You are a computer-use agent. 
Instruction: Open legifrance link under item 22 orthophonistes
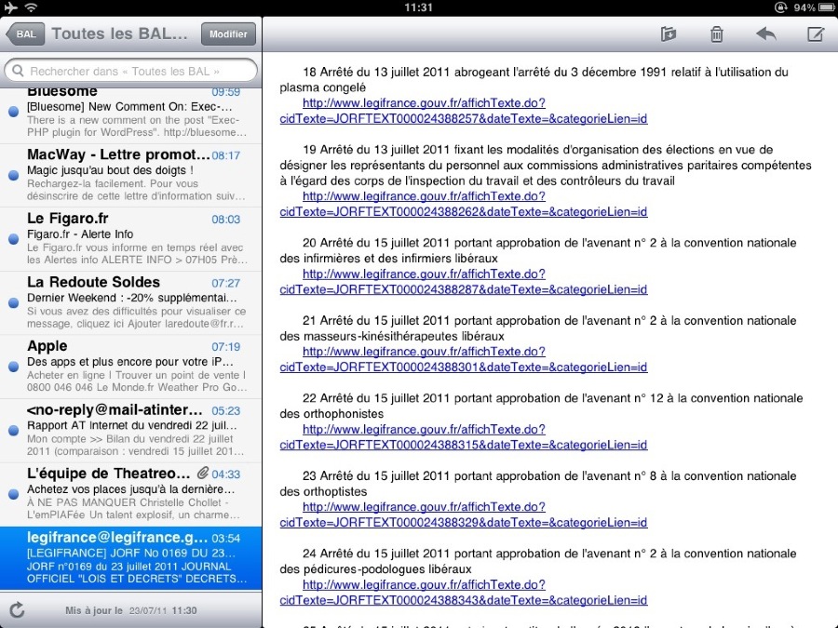pyautogui.click(x=463, y=437)
